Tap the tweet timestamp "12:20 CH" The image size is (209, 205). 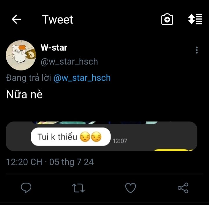click(x=24, y=162)
